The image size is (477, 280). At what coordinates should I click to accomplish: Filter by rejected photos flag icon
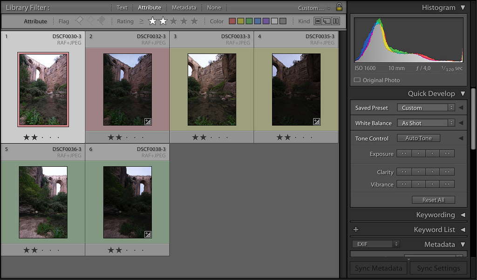click(101, 21)
